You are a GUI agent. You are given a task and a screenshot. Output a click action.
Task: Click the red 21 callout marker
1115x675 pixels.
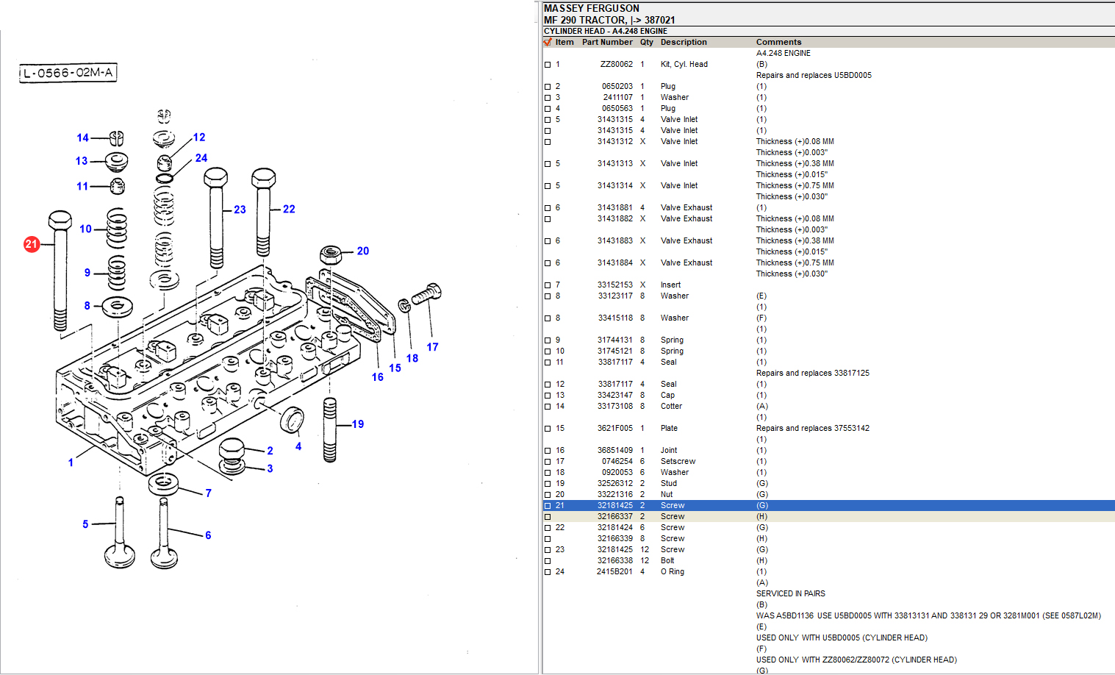pyautogui.click(x=31, y=244)
